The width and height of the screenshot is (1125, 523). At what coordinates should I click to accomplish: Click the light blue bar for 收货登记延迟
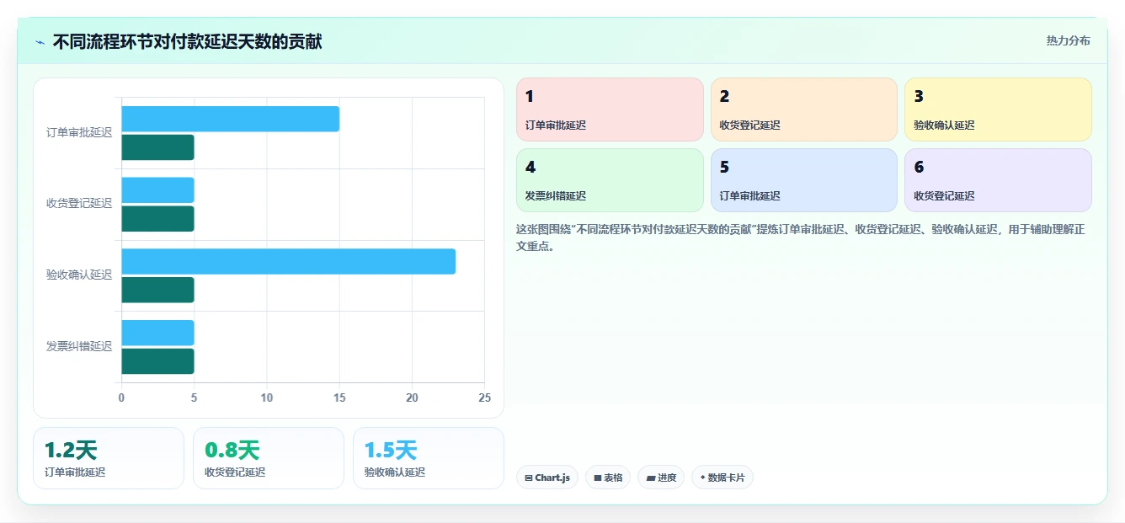158,189
